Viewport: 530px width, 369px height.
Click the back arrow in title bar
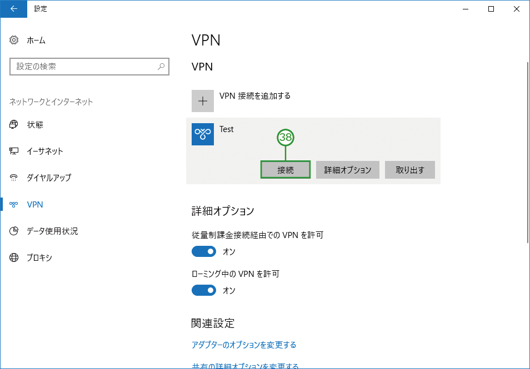[x=13, y=9]
